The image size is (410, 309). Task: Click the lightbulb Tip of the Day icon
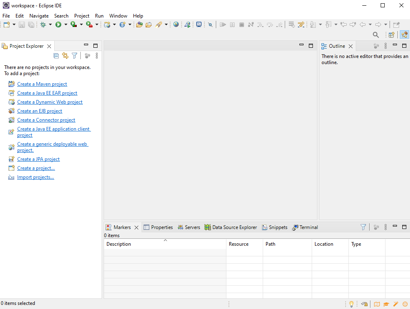[x=351, y=304]
